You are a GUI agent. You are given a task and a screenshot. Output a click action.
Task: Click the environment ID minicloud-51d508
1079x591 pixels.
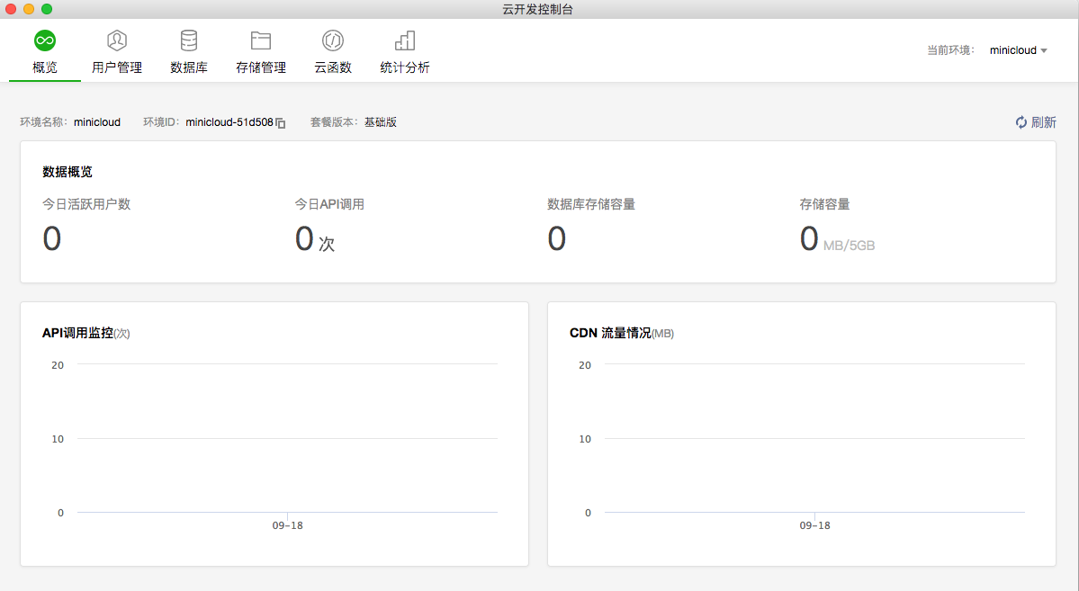[x=229, y=121]
